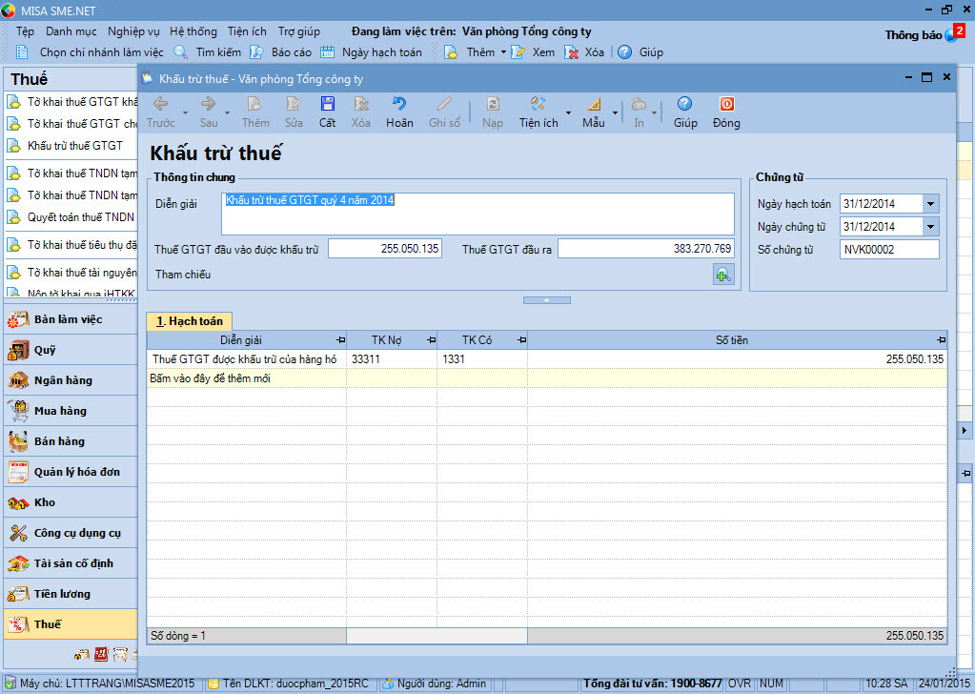Pin the Diễn giải column header

pos(340,339)
